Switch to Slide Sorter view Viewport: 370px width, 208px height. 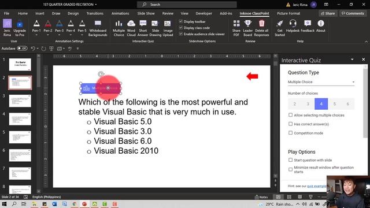tap(289, 197)
